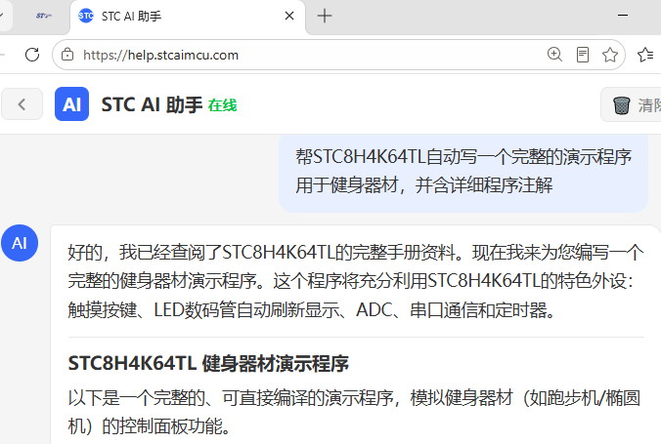Close the STC AI 助手 tab
661x444 pixels.
point(289,16)
